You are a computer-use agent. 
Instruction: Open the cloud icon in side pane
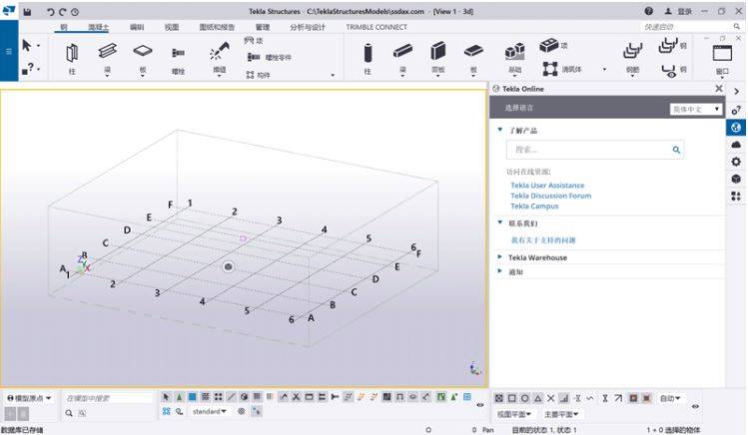[736, 145]
